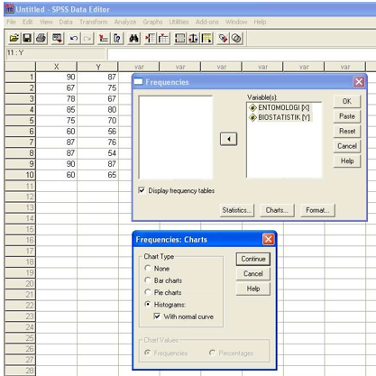Open the View menu
The height and width of the screenshot is (376, 376).
tap(46, 22)
